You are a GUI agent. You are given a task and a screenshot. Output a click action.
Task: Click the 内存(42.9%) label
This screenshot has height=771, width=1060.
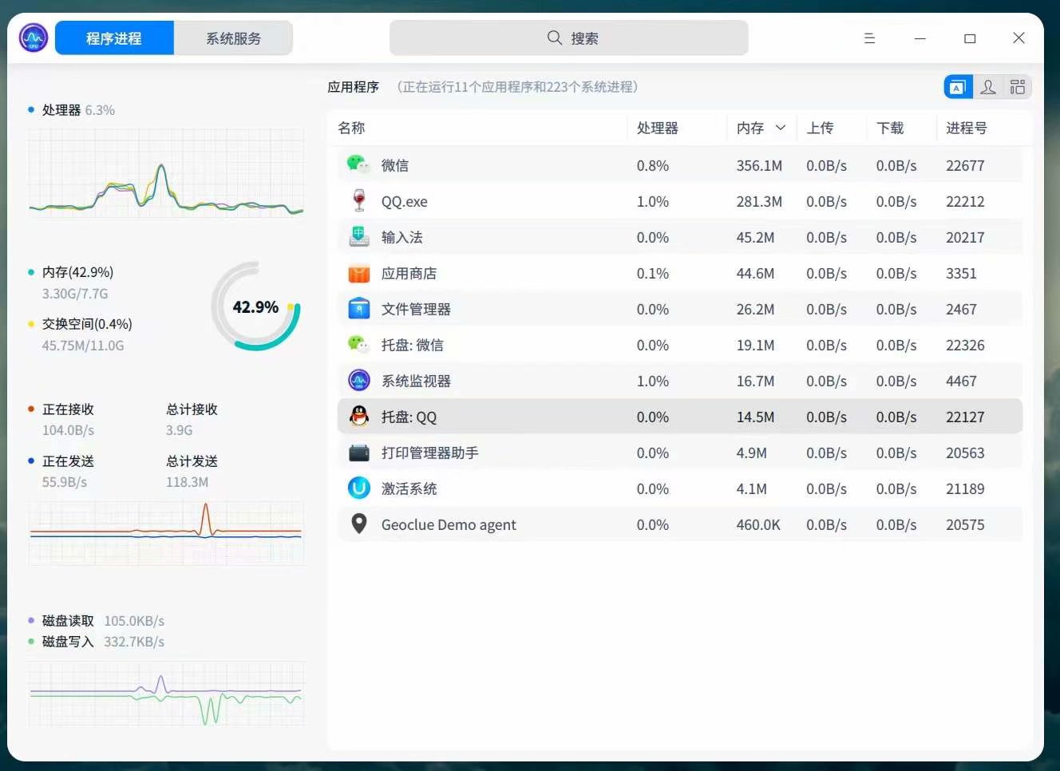[x=77, y=272]
